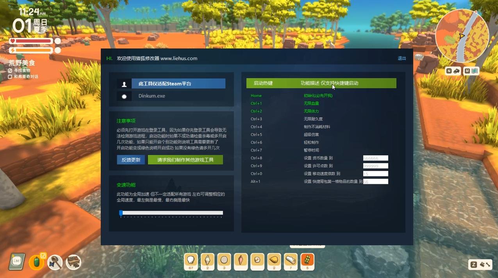Click the www.liehus.com welcome text
This screenshot has width=498, height=278.
pyautogui.click(x=157, y=58)
